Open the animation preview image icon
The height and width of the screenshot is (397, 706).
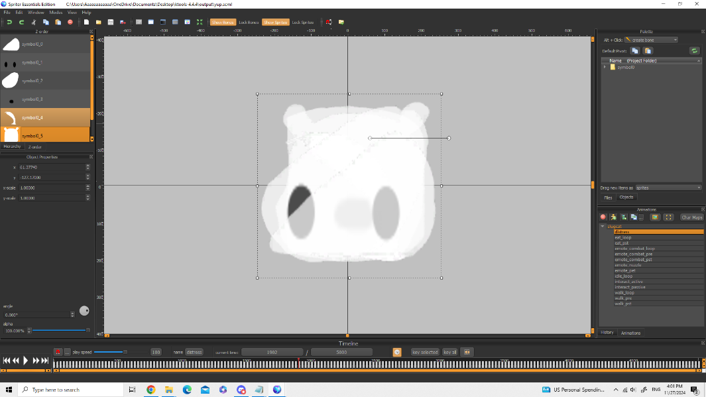point(654,217)
